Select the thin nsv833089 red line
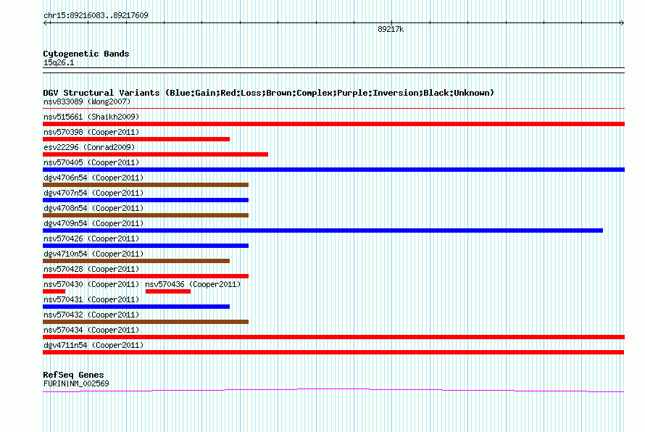Viewport: 645px width, 432px height. pos(333,109)
